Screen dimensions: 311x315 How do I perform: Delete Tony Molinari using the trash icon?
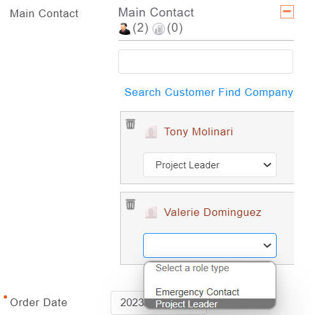pos(130,124)
